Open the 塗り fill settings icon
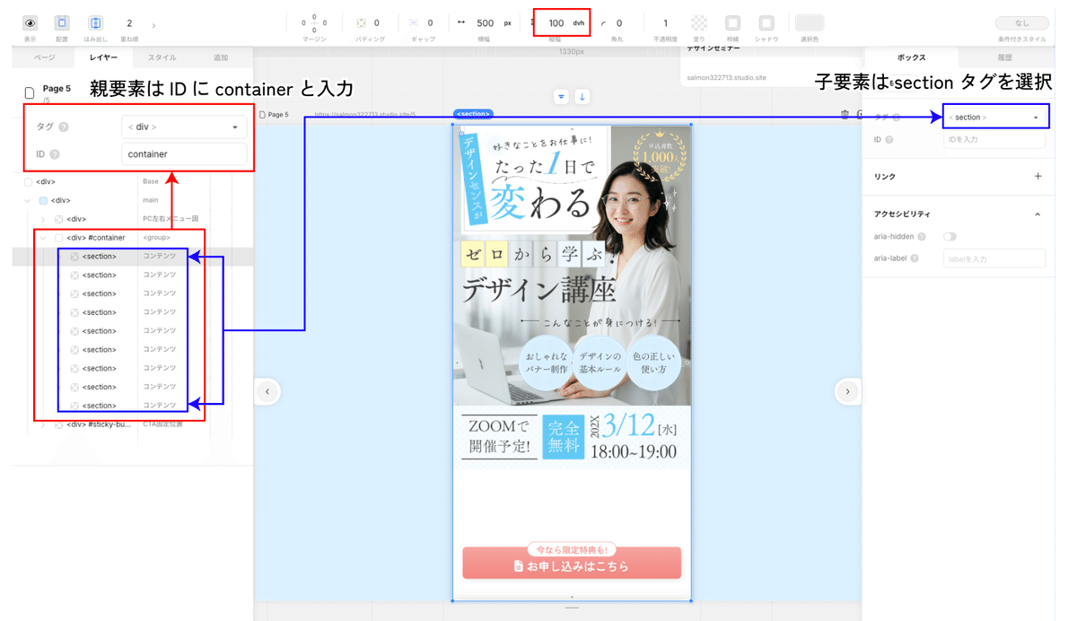Viewport: 1077px width, 621px height. 698,20
